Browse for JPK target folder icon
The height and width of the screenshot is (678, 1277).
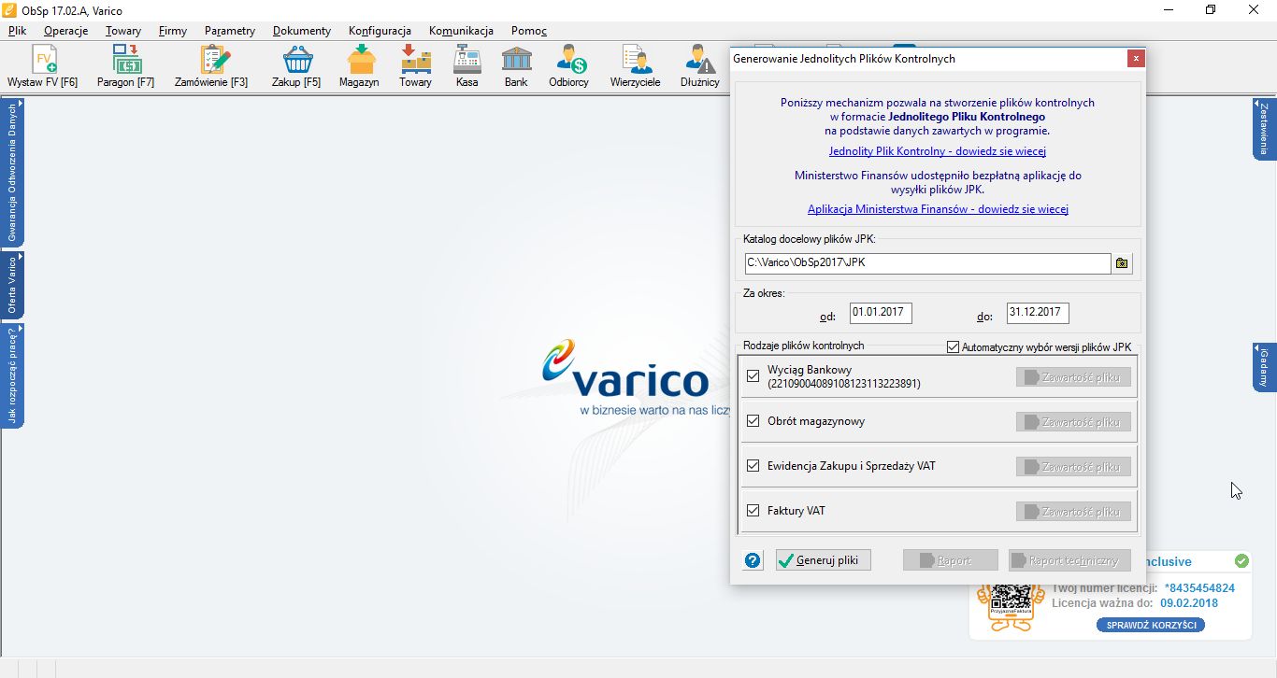click(x=1122, y=263)
